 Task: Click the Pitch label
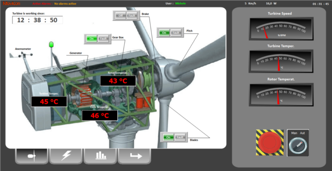click(189, 31)
